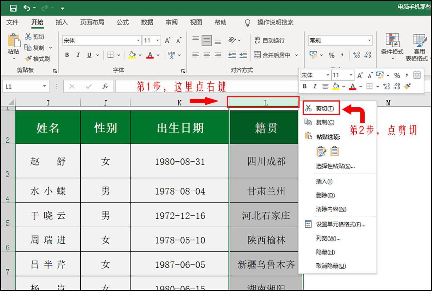Choose 剪切(T) in the context menu

(x=321, y=108)
